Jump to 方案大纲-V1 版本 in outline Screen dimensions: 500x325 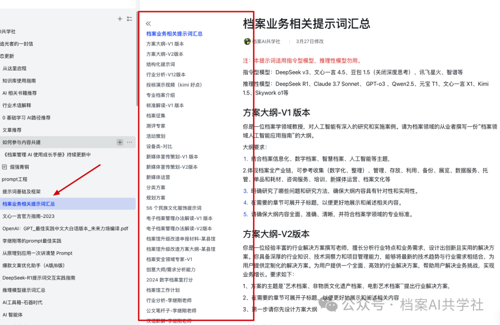[165, 44]
